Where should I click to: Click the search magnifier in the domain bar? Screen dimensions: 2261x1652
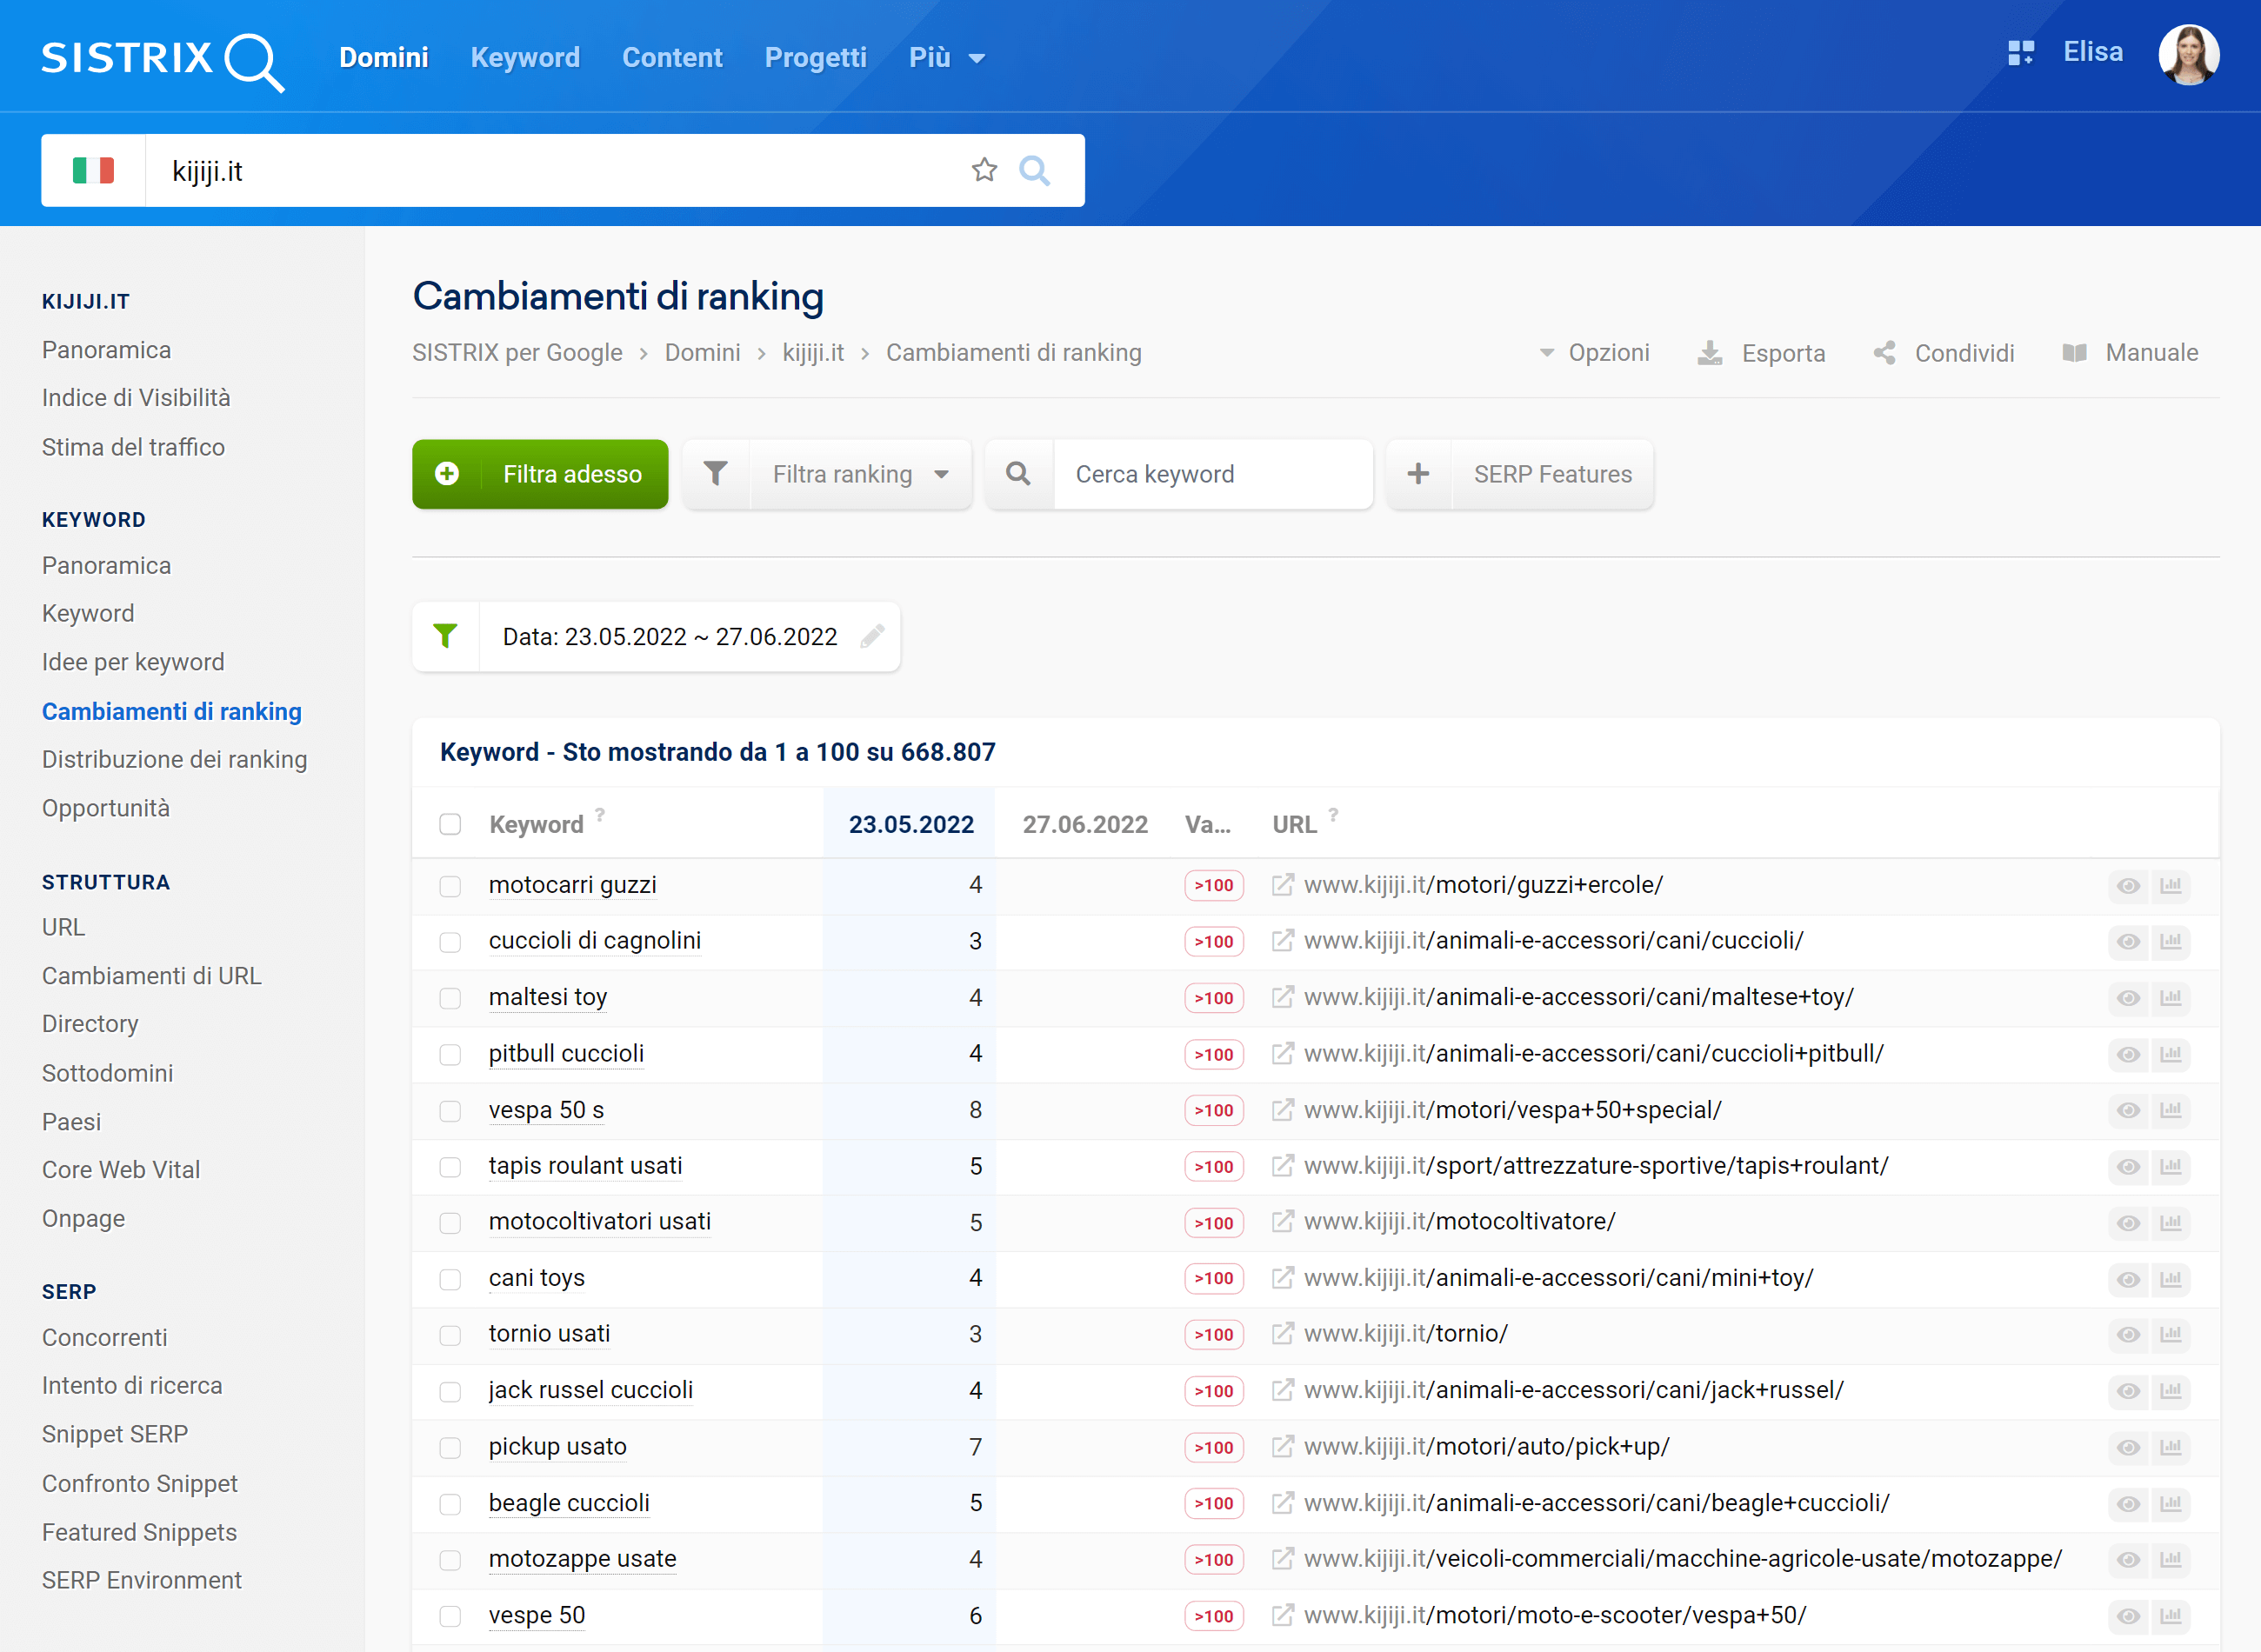click(1034, 171)
